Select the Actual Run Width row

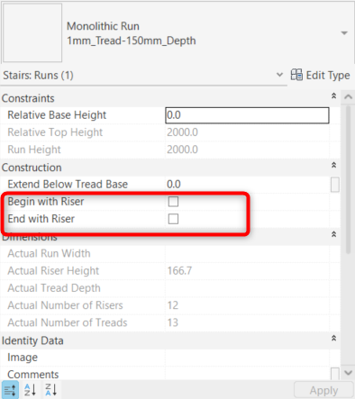[169, 254]
